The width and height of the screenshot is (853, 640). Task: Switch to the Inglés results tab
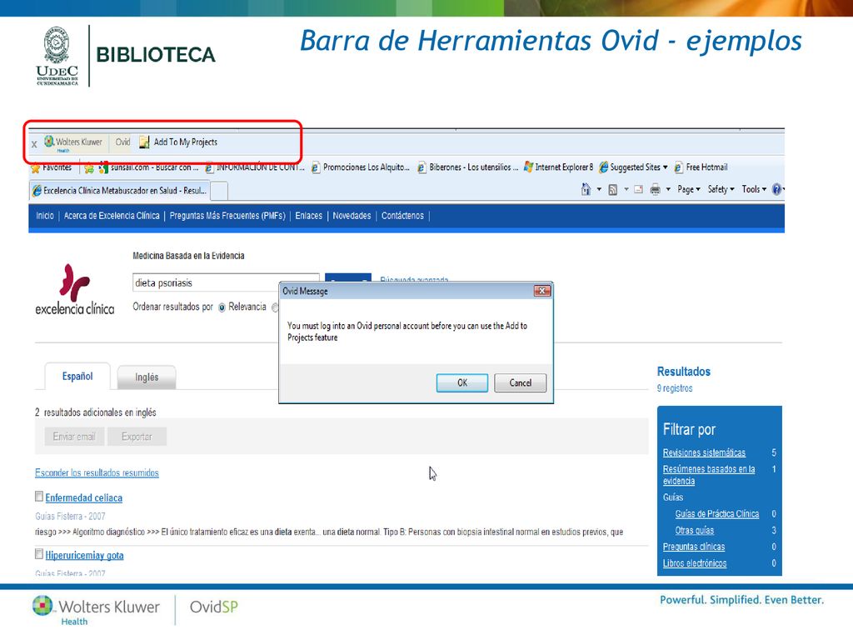147,377
